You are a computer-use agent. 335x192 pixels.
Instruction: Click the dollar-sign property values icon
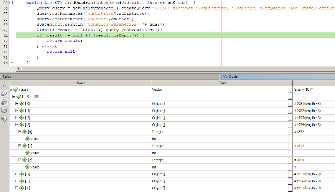(x=4, y=85)
